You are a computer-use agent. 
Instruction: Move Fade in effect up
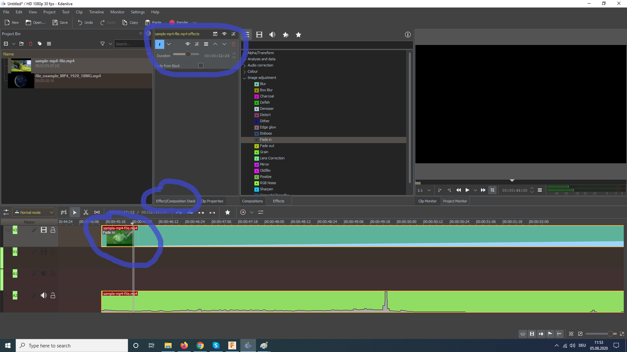[215, 44]
